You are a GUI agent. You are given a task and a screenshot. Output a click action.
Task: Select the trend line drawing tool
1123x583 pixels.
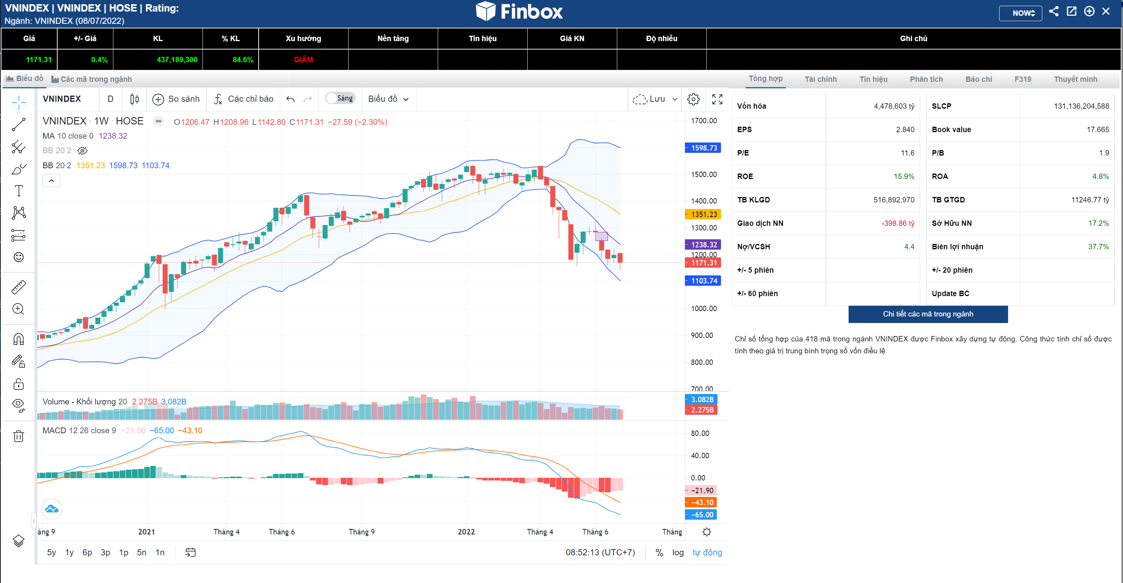click(x=18, y=124)
